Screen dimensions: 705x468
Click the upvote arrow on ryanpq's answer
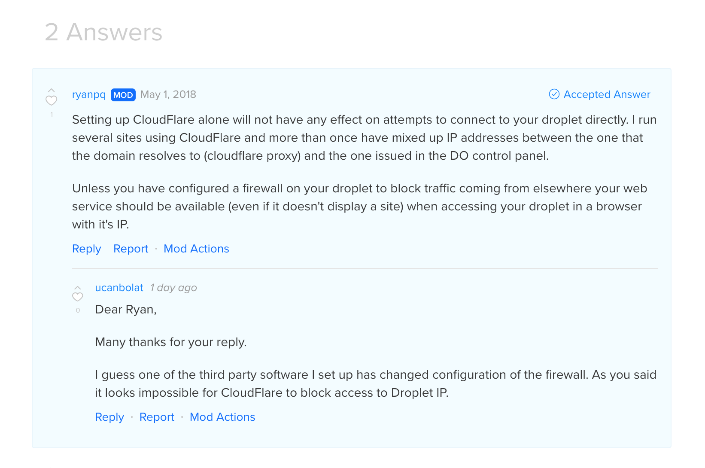(52, 91)
